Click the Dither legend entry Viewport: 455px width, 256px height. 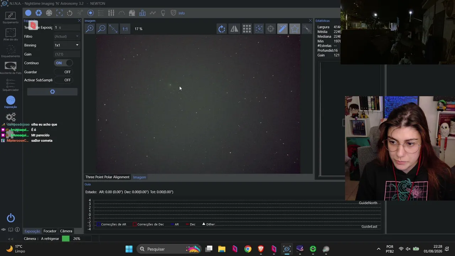pos(208,224)
